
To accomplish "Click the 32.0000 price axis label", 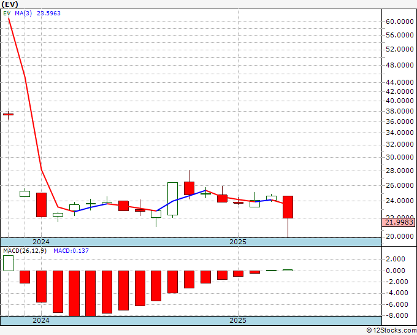I will [399, 144].
